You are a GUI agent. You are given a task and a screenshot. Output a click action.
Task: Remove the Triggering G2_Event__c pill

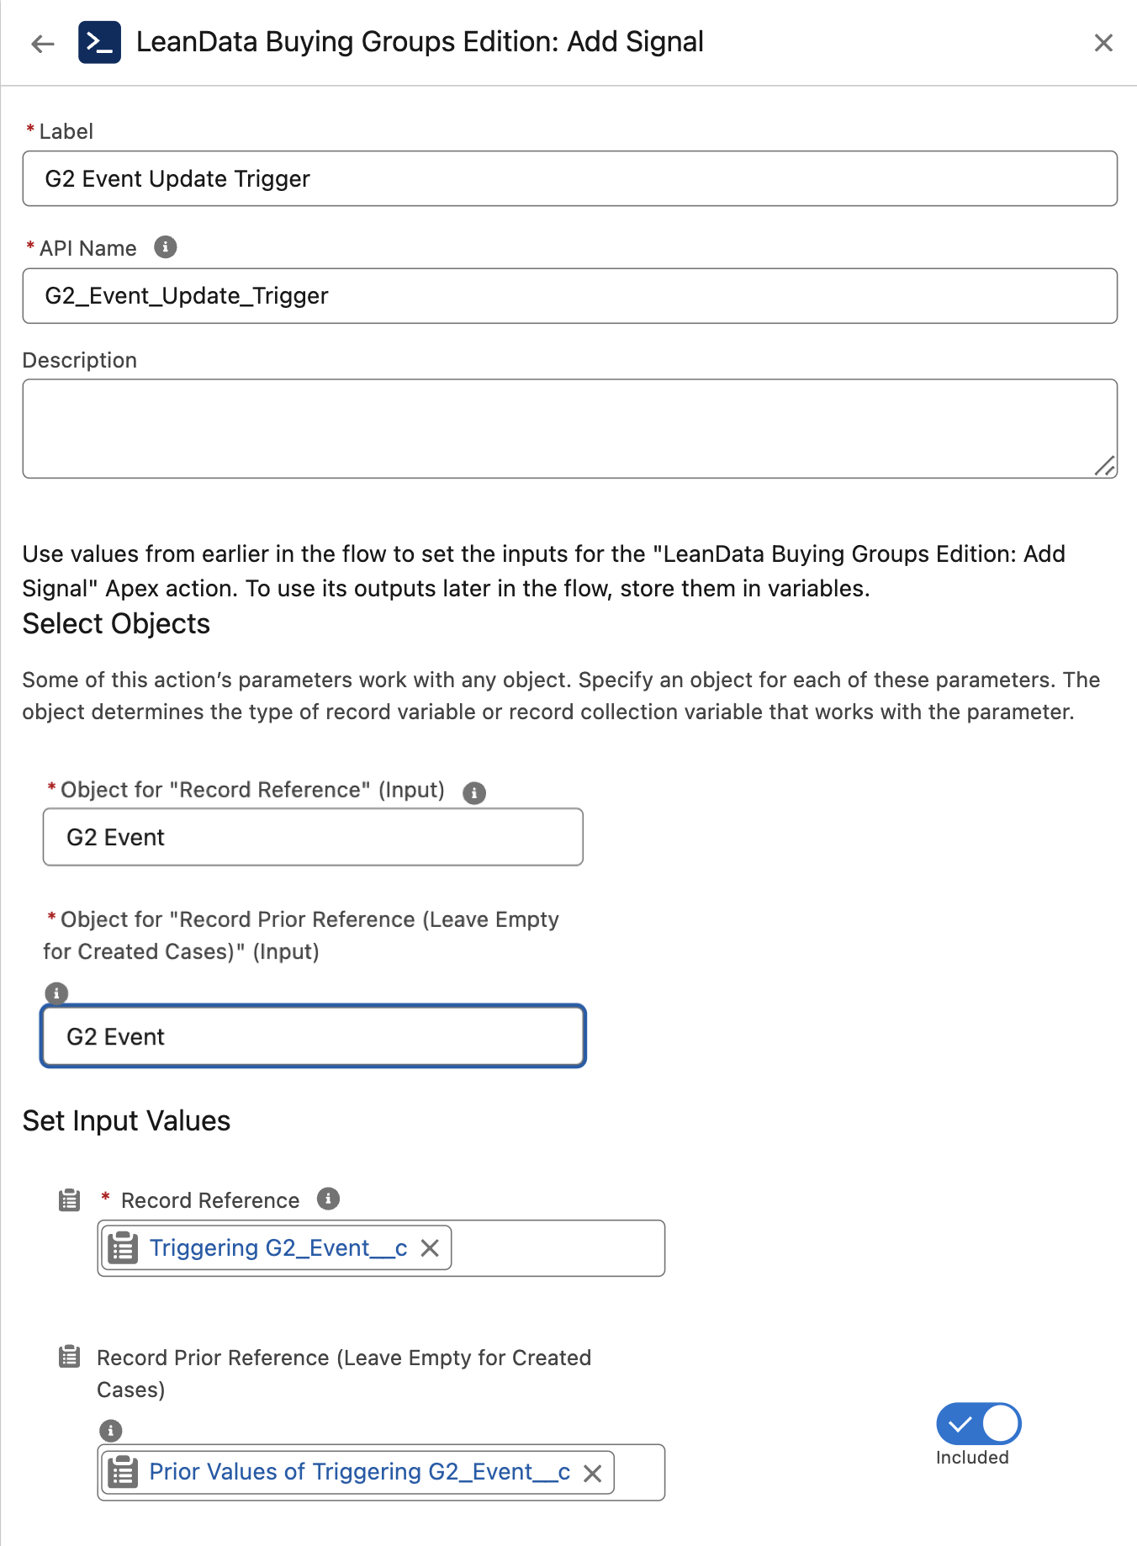coord(430,1248)
